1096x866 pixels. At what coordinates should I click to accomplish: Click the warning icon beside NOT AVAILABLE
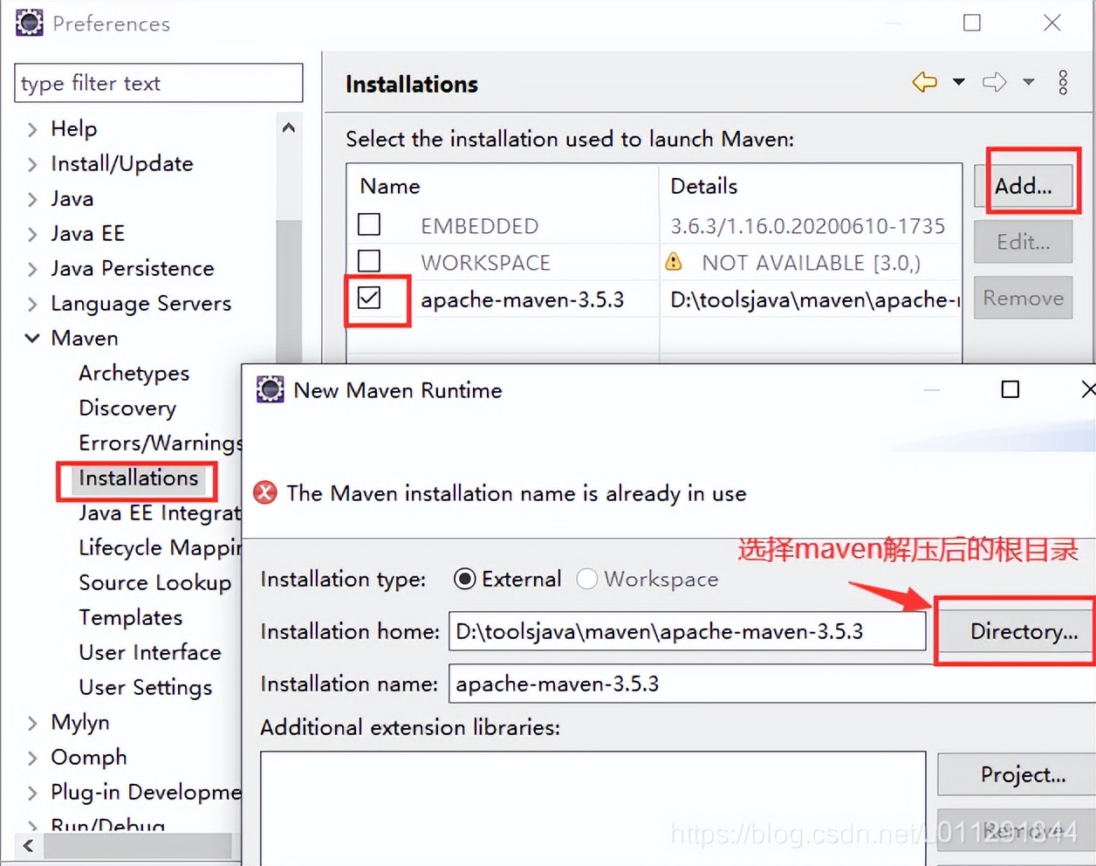674,262
